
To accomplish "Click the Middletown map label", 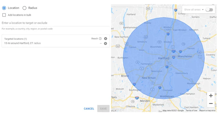I will click(x=167, y=96).
